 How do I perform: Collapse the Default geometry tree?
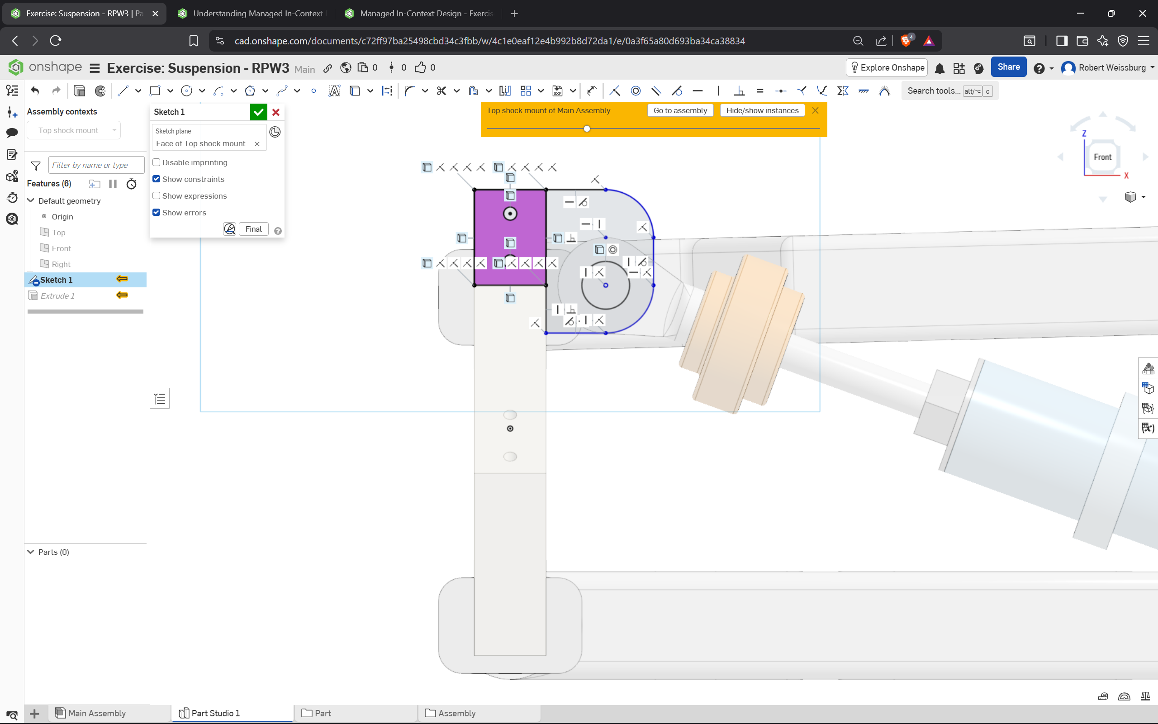(x=31, y=200)
